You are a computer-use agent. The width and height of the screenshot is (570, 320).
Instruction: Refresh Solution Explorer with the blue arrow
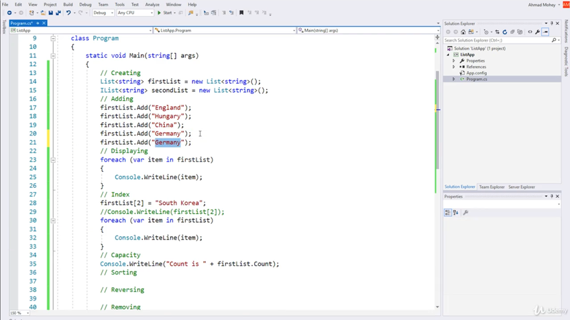coord(504,32)
